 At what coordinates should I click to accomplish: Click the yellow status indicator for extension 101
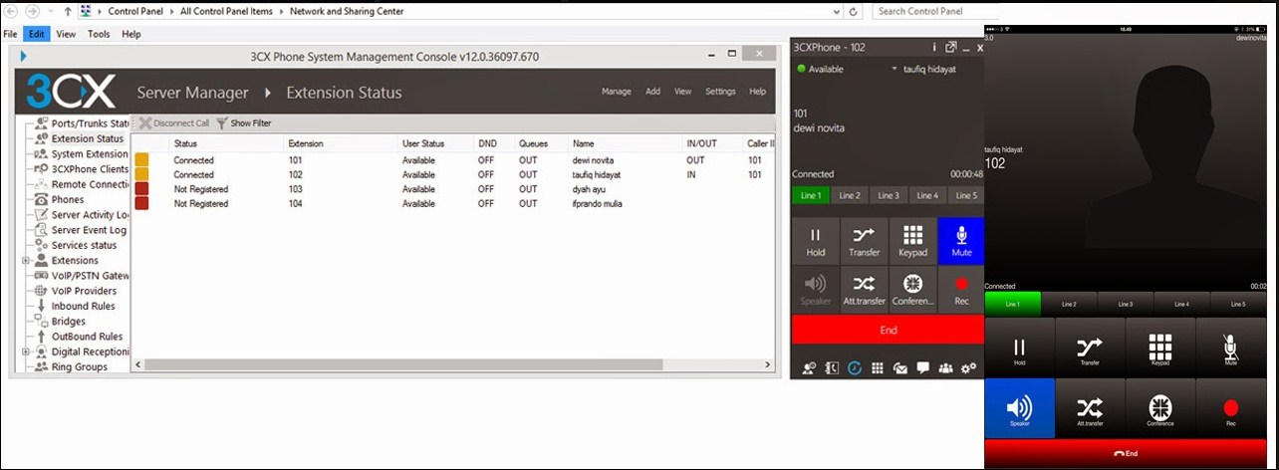(141, 160)
